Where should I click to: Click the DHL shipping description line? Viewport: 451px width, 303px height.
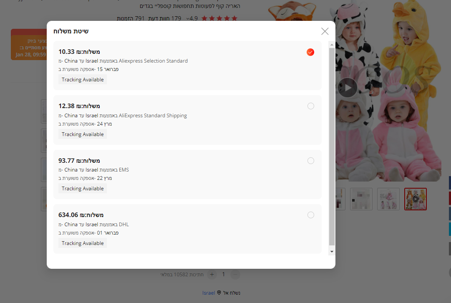click(93, 225)
